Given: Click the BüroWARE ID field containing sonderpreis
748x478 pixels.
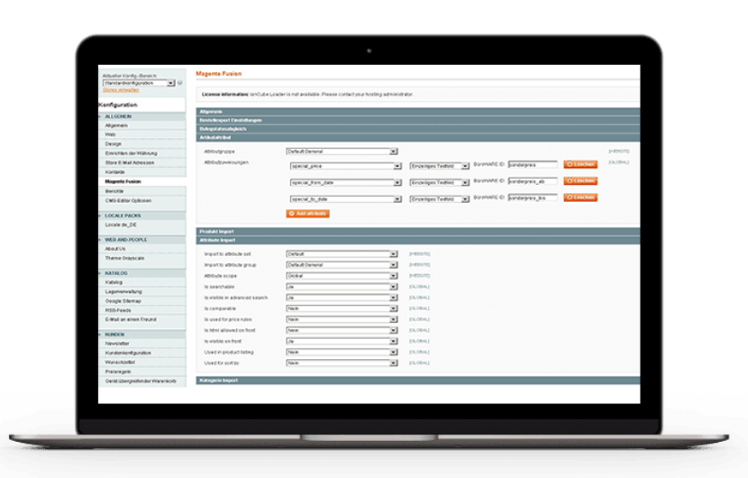Looking at the screenshot, I should [x=533, y=165].
